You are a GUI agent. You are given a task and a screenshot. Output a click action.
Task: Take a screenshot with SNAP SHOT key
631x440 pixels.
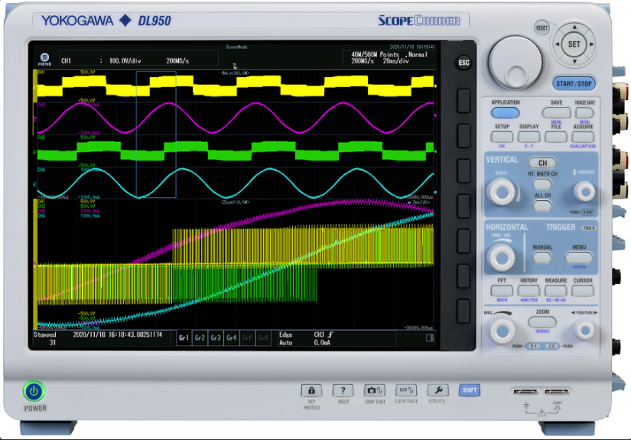tap(375, 390)
